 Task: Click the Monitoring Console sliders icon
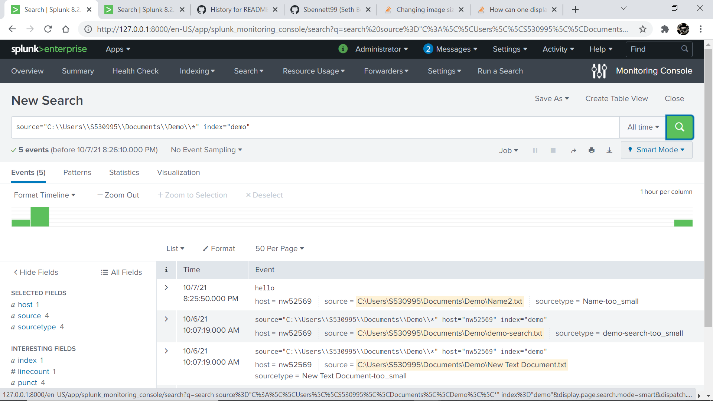click(x=599, y=71)
